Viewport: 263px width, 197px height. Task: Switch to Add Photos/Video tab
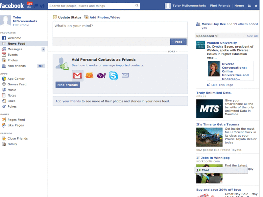(102, 17)
